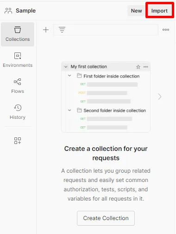
Task: Select Second folder inside collection label
Action: (x=115, y=110)
